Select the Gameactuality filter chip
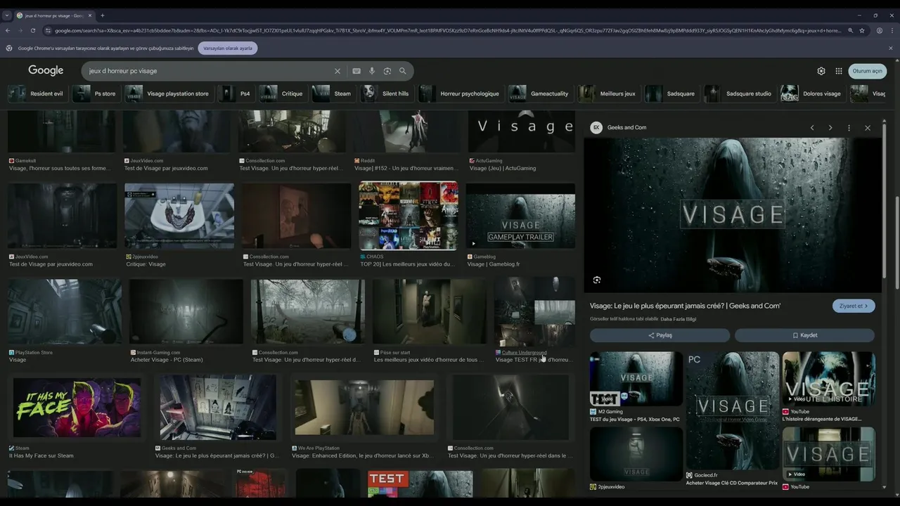Screen dimensions: 900x506 pyautogui.click(x=539, y=93)
